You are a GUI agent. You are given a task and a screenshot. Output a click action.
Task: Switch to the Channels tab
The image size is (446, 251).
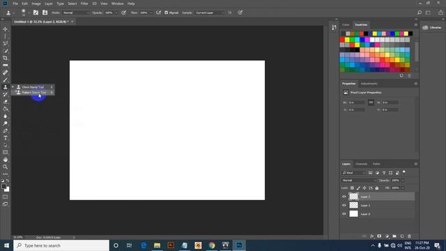[362, 164]
